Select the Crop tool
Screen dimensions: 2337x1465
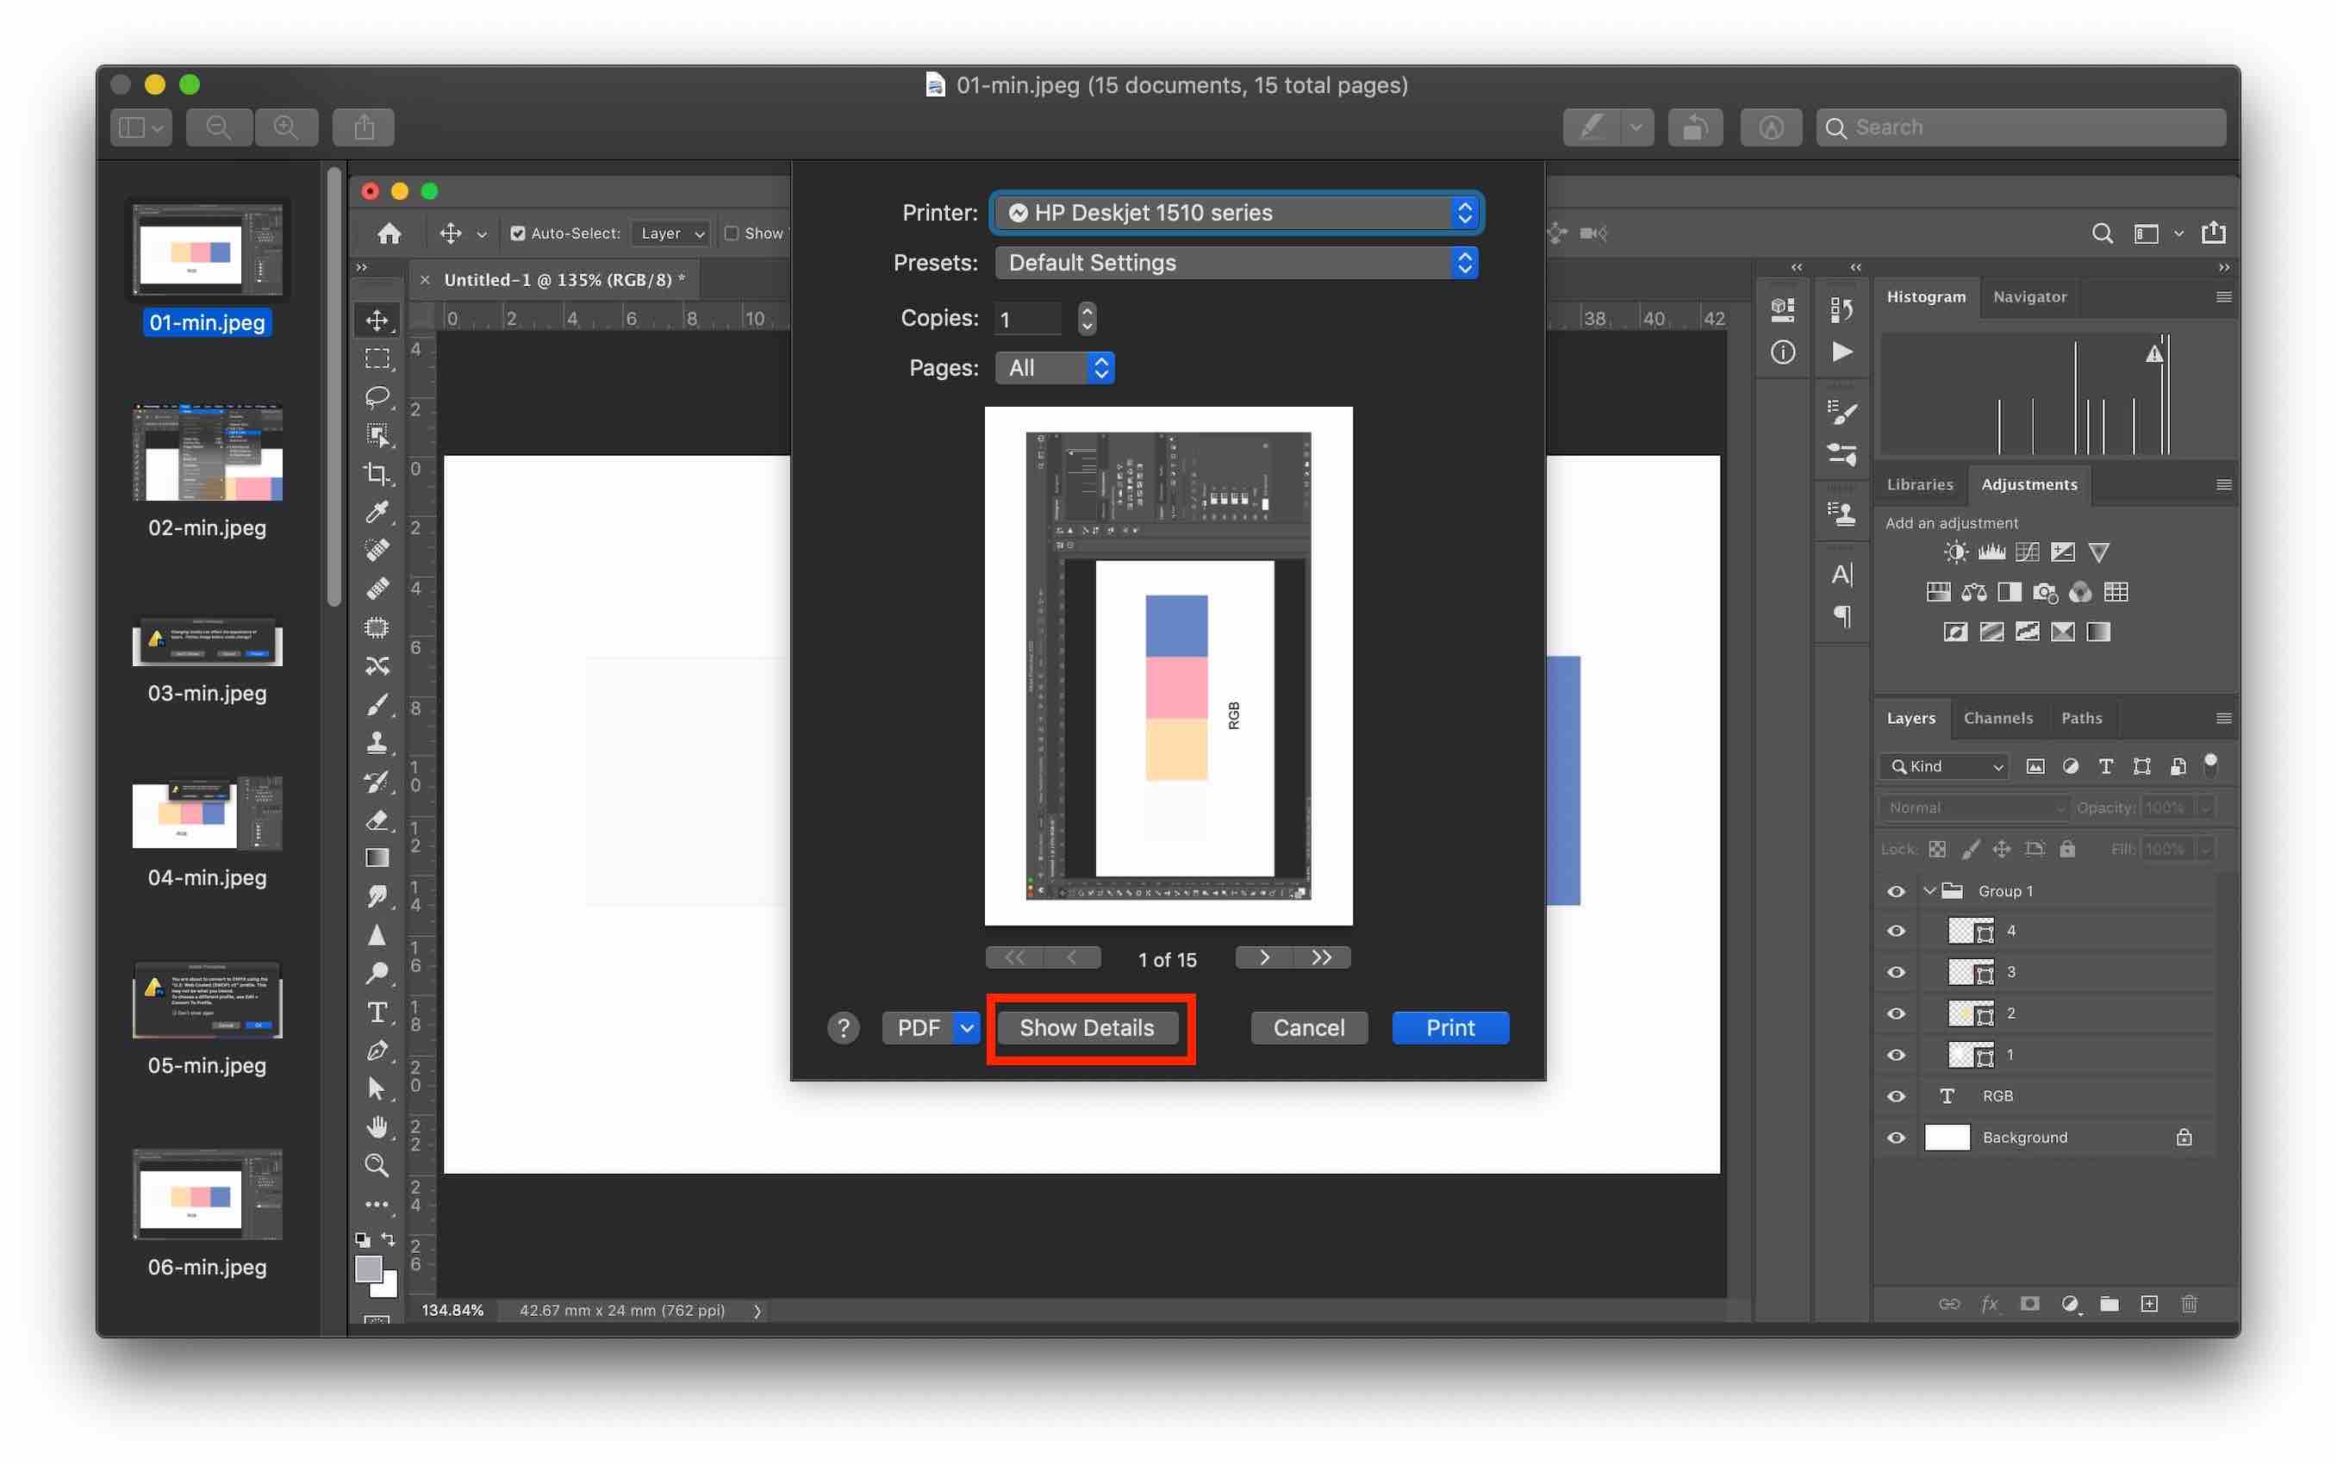click(377, 474)
